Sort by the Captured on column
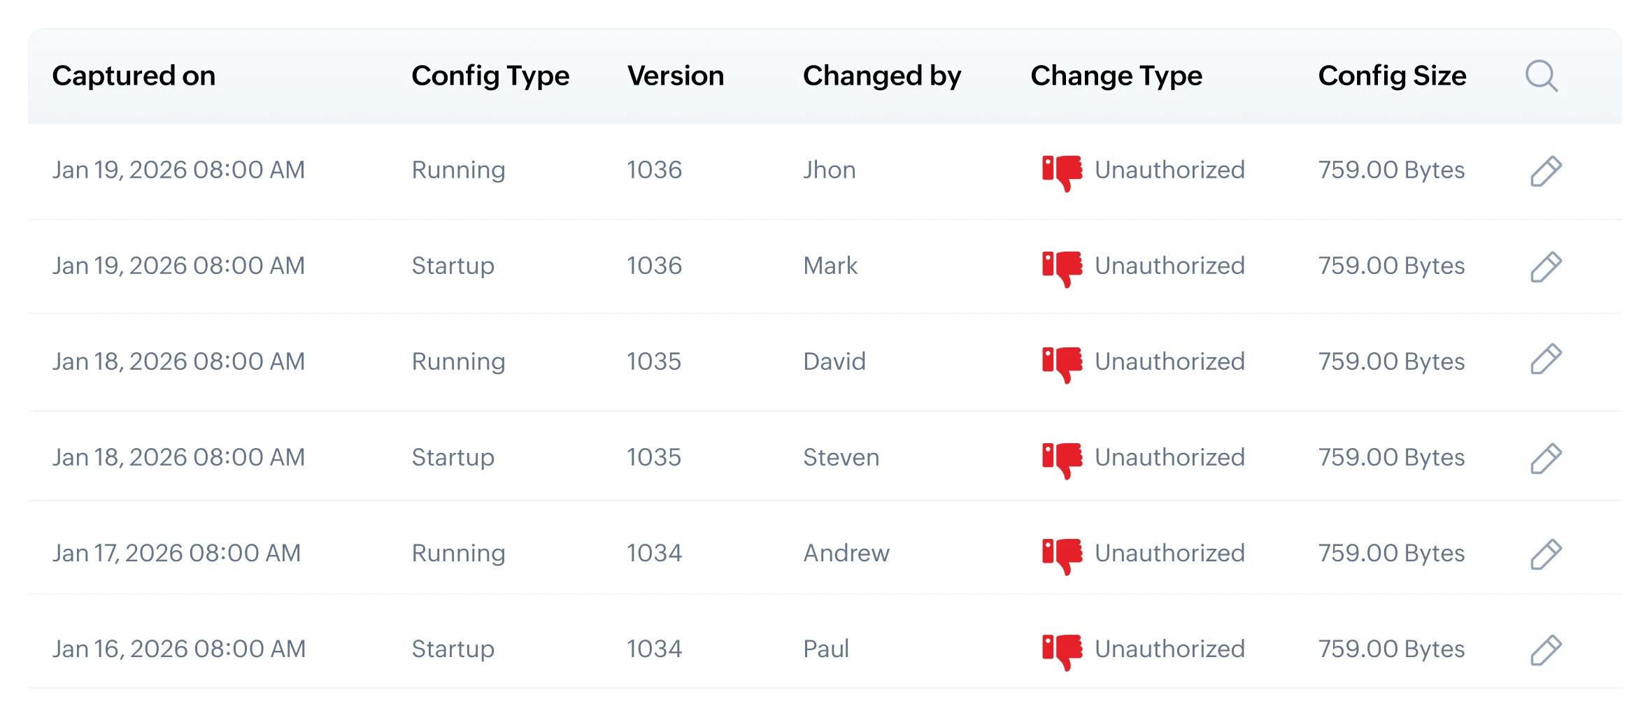Image resolution: width=1650 pixels, height=727 pixels. (134, 75)
